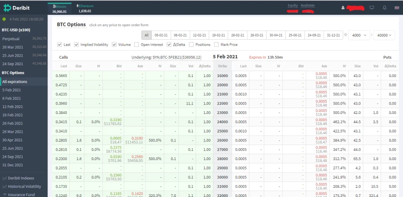Click the Underlying SYN.BTC-5FEB21 link
This screenshot has height=197, width=403.
(x=167, y=57)
